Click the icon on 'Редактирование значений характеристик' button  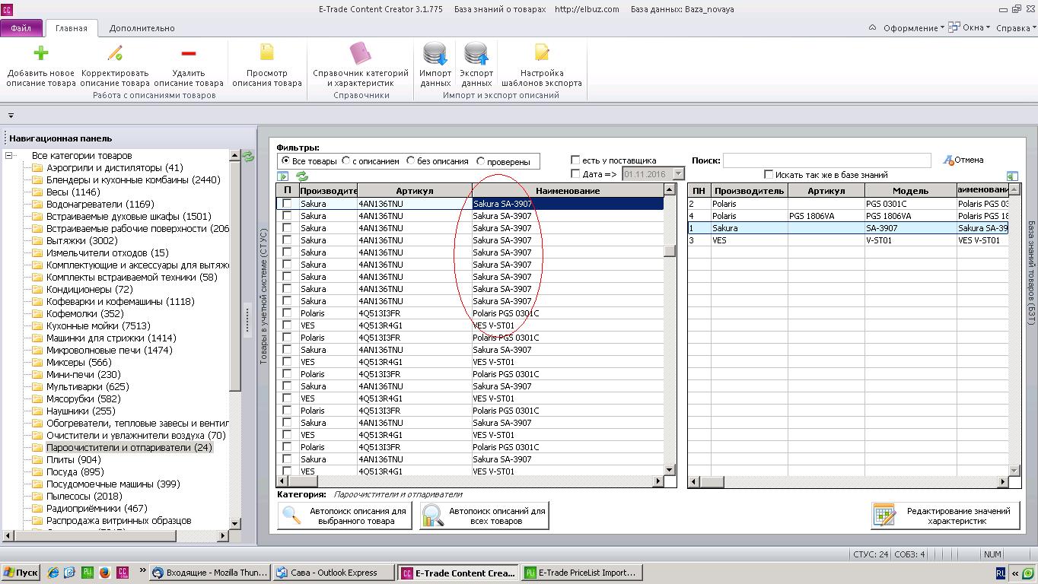point(885,516)
